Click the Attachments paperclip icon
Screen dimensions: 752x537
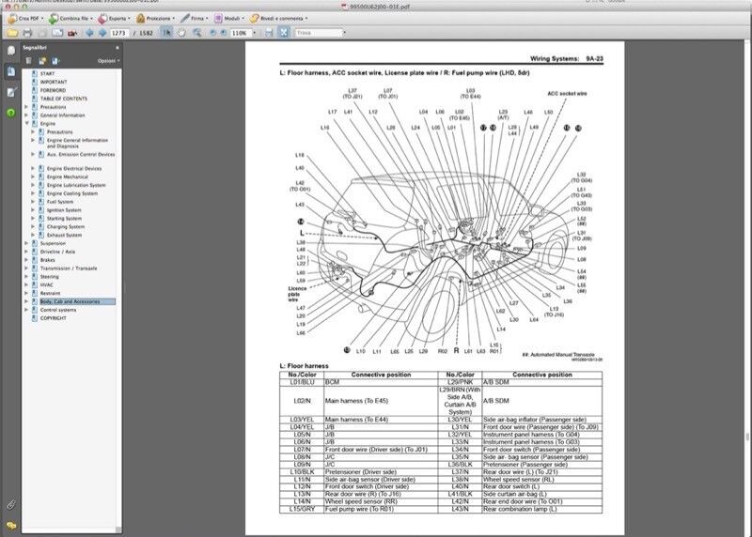tap(11, 503)
